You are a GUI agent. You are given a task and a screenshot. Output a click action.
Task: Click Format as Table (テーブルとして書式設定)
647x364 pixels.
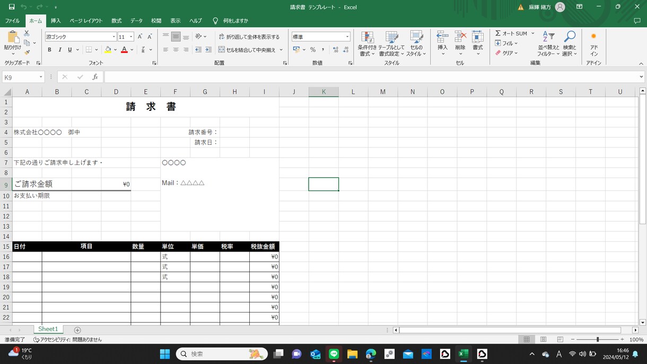(x=391, y=44)
